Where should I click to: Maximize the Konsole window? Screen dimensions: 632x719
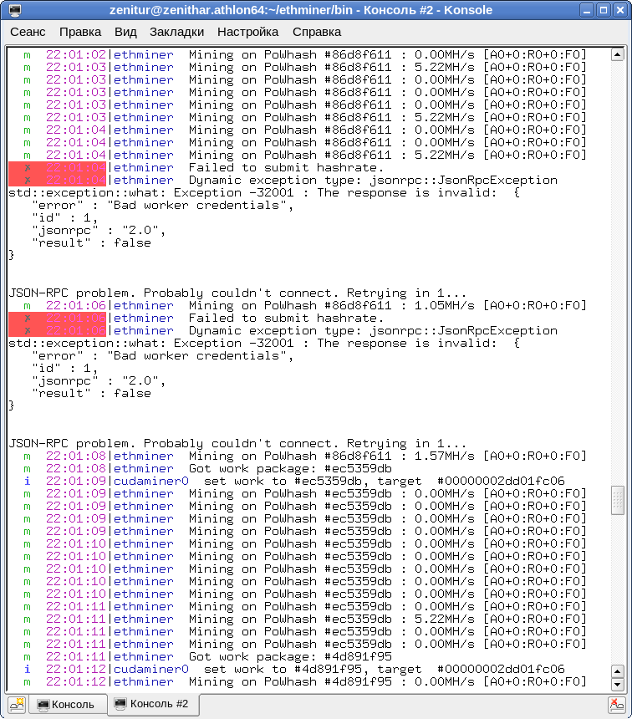click(604, 10)
